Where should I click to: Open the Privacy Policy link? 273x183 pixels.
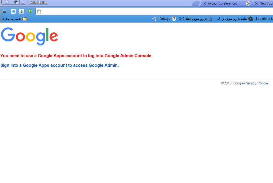[x=256, y=83]
